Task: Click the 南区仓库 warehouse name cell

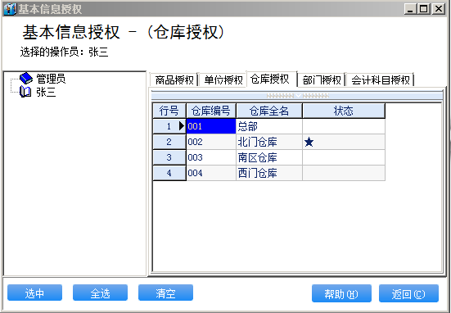Action: coord(269,157)
